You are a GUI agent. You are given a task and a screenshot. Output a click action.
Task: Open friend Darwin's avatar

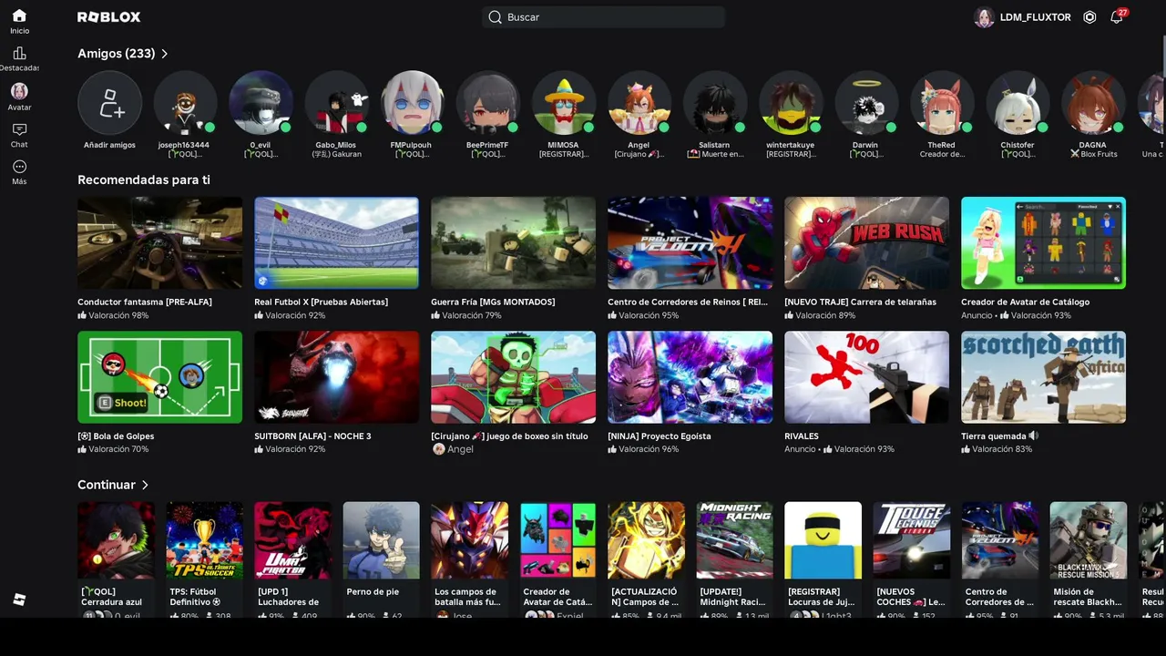865,103
